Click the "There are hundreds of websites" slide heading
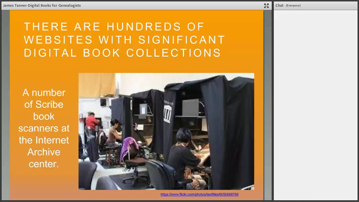The width and height of the screenshot is (359, 202). (x=125, y=40)
